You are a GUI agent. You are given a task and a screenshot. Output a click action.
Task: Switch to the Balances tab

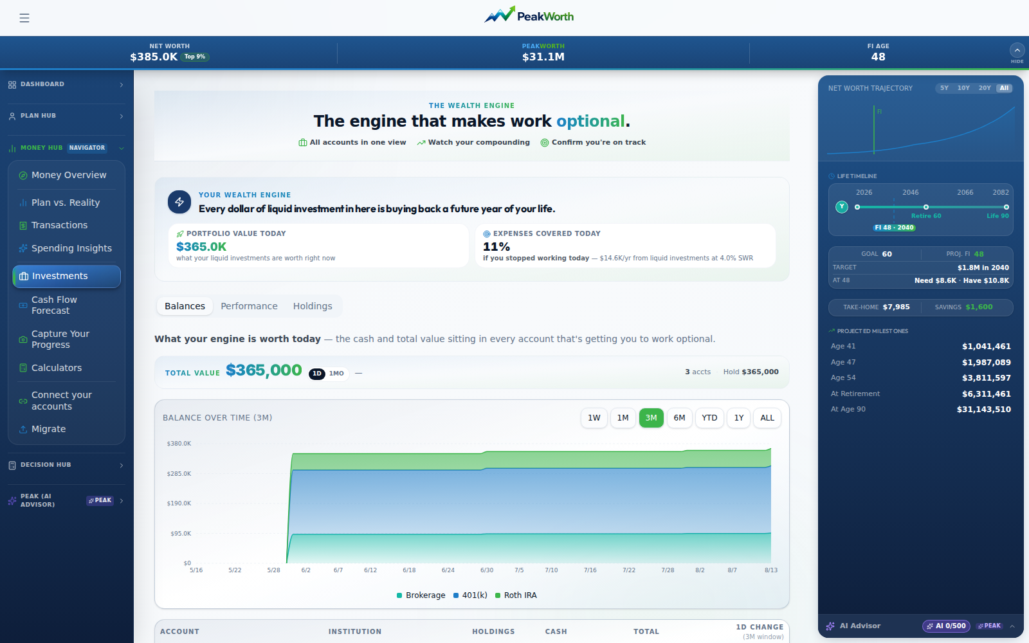(185, 306)
